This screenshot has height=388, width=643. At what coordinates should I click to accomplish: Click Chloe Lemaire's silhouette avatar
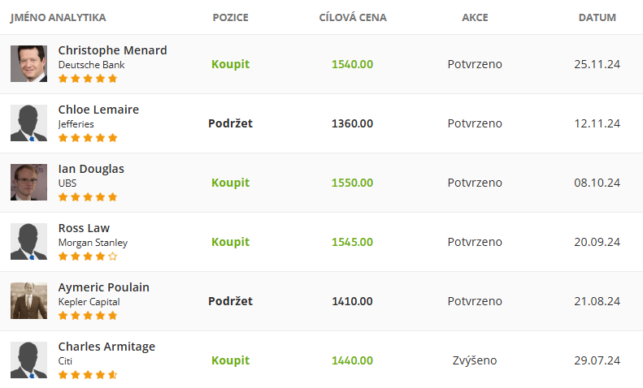point(28,123)
